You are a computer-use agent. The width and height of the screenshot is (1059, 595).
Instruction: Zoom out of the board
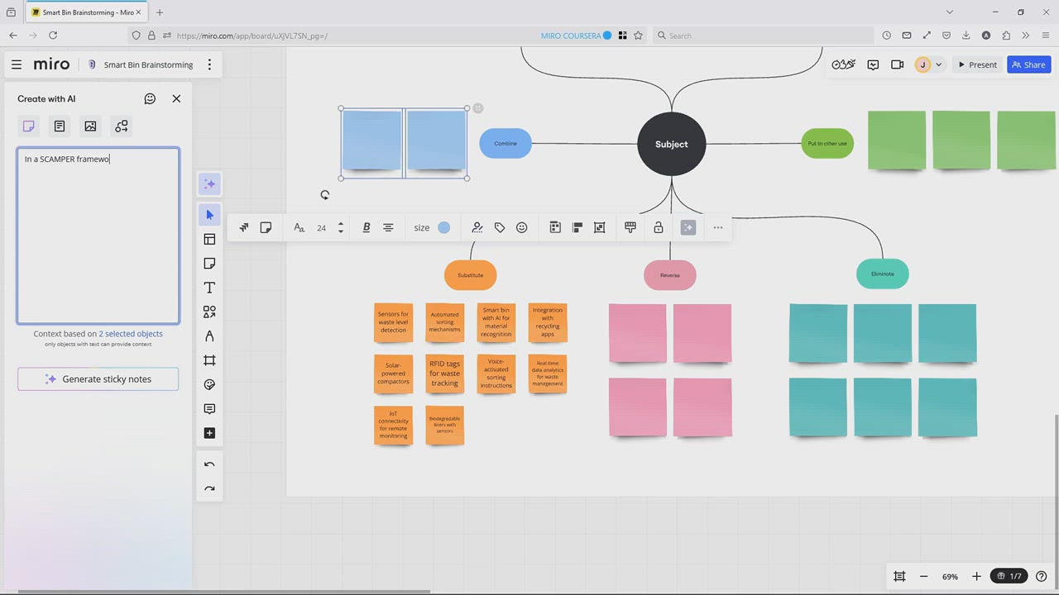(x=924, y=576)
